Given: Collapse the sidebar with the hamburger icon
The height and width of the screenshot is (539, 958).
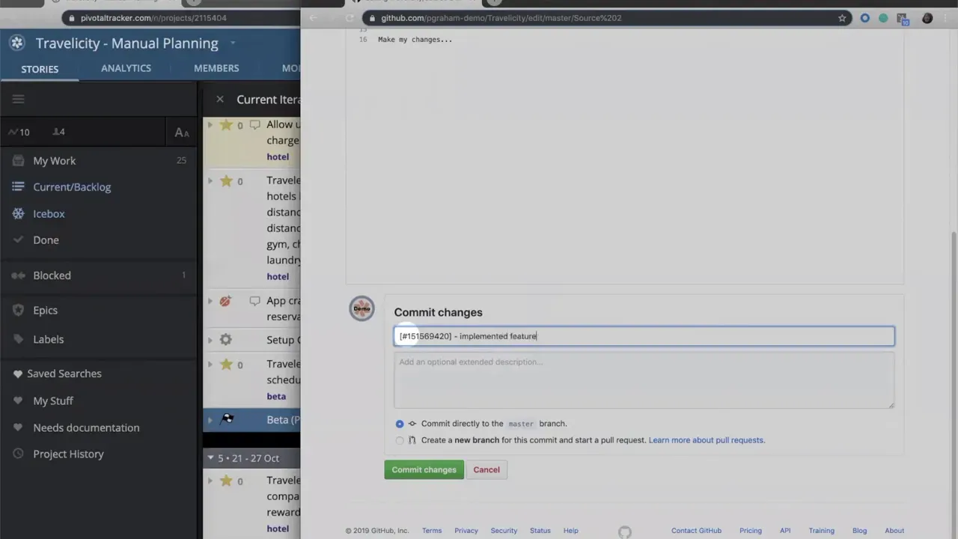Looking at the screenshot, I should click(18, 98).
